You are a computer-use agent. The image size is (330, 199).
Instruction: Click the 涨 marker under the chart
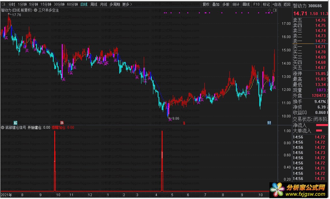pyautogui.click(x=62, y=123)
